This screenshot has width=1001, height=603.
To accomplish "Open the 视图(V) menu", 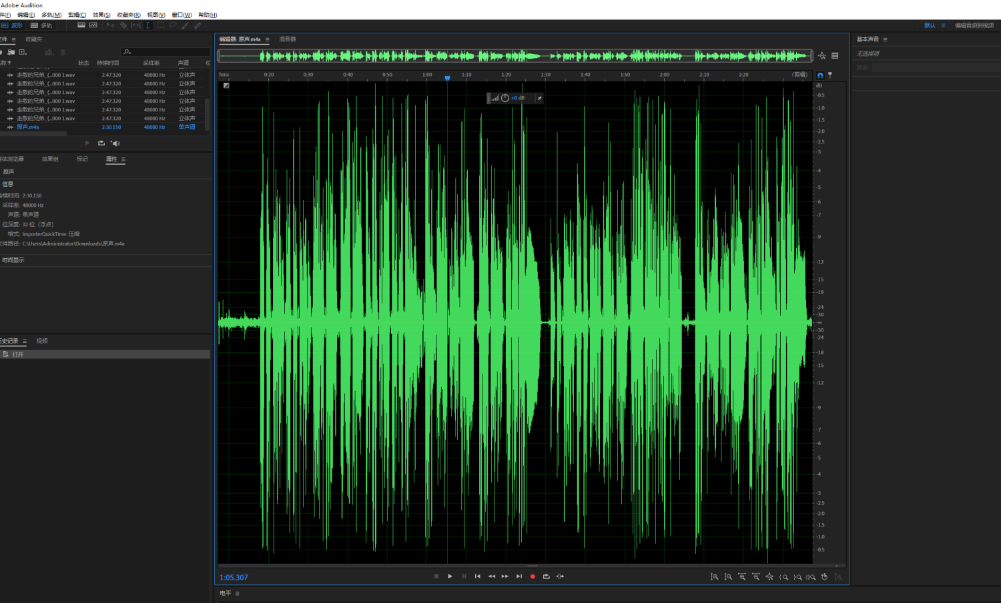I will tap(156, 15).
